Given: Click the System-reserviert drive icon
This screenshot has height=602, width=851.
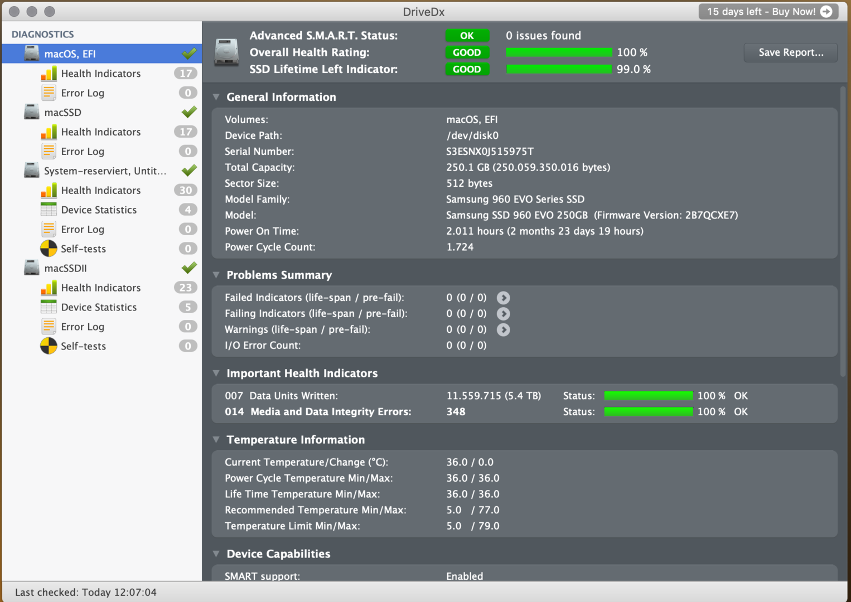Looking at the screenshot, I should tap(32, 171).
